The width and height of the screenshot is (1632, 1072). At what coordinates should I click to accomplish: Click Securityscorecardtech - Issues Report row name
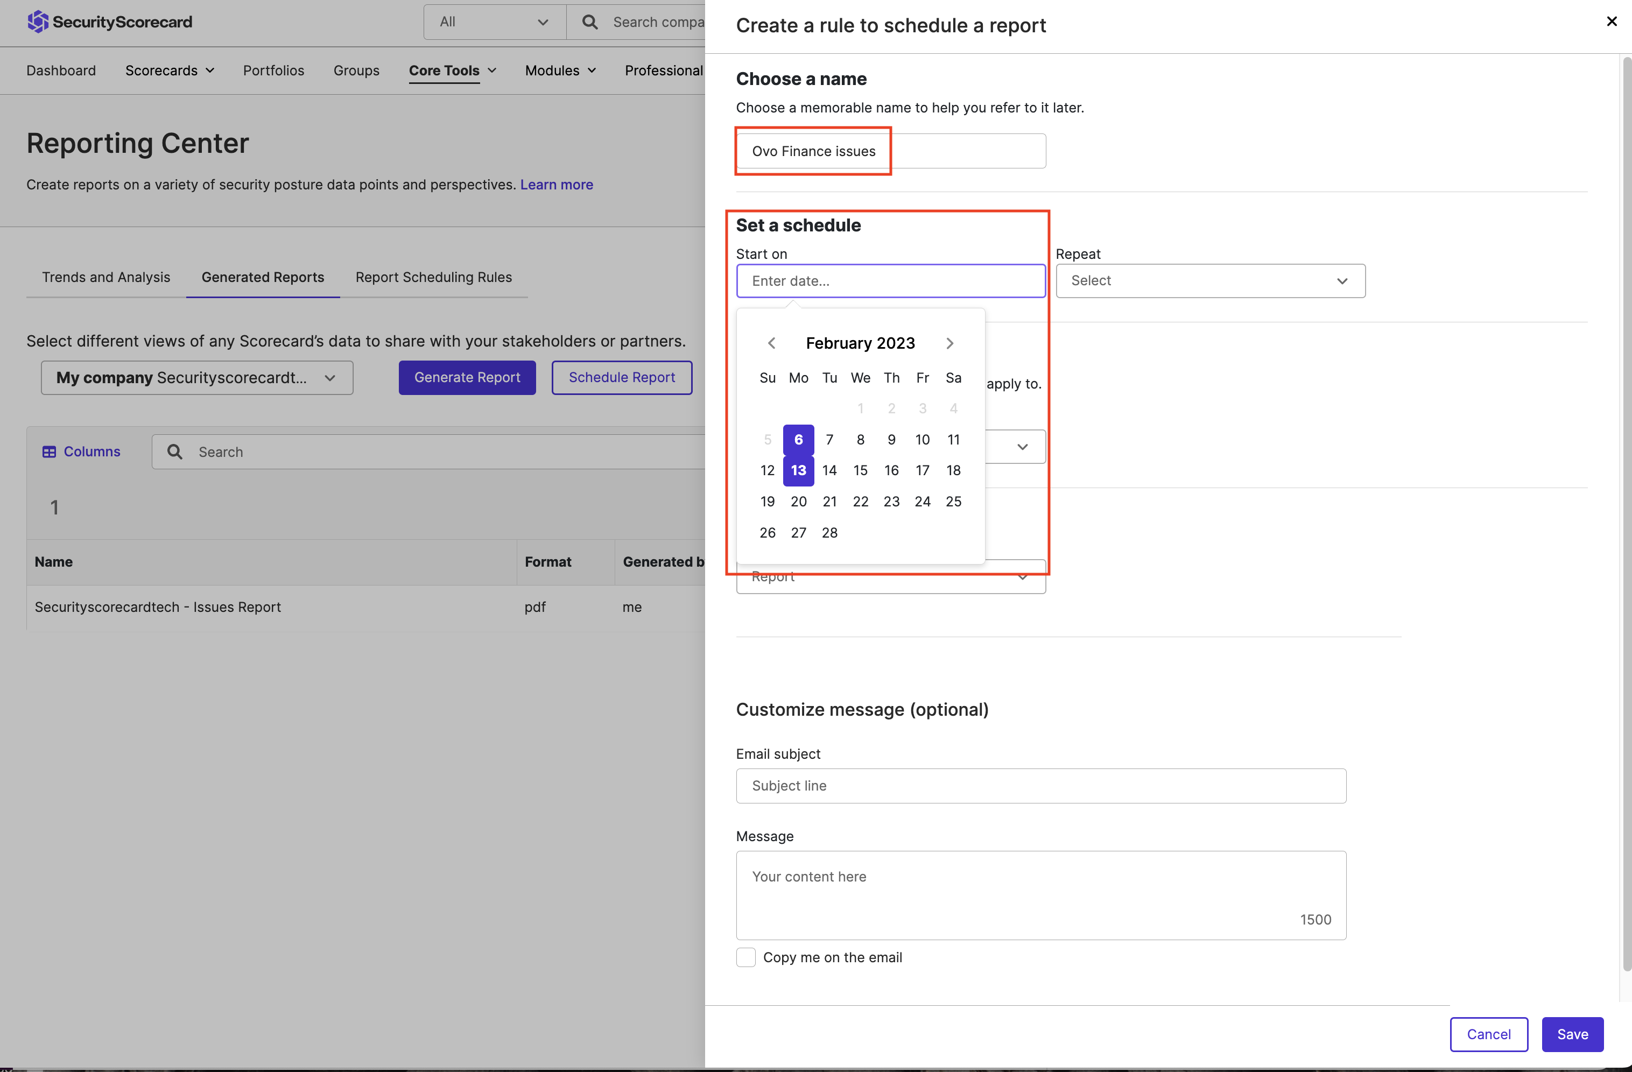158,606
